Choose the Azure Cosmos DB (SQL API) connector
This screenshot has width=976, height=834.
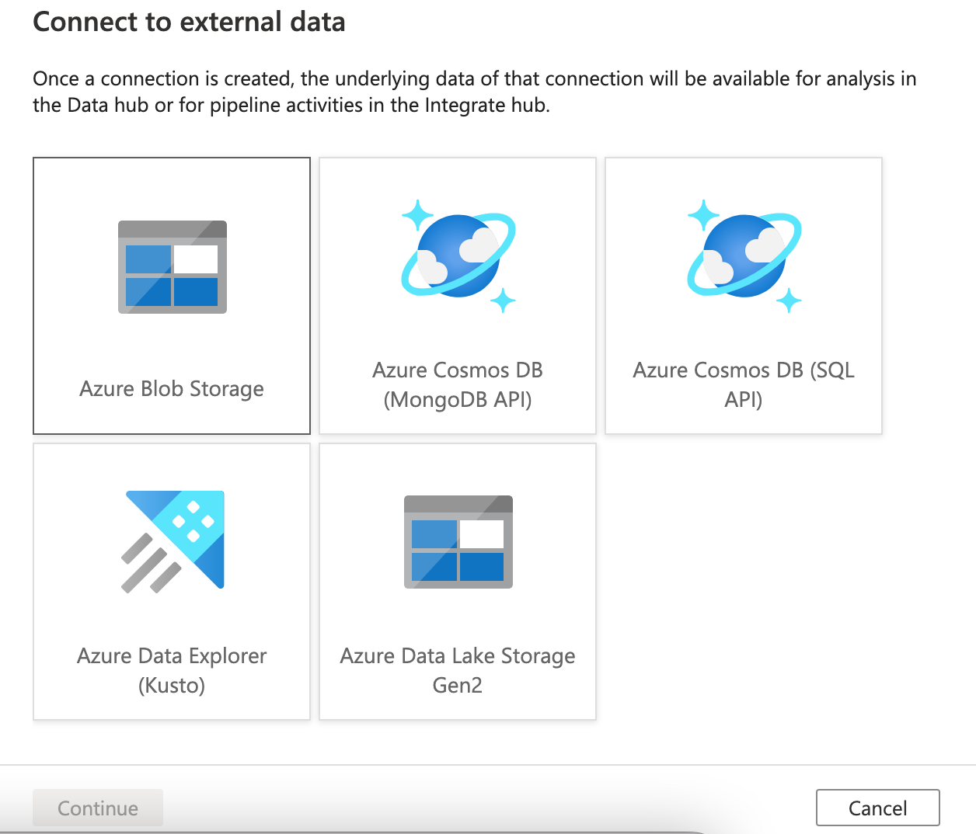(x=743, y=295)
